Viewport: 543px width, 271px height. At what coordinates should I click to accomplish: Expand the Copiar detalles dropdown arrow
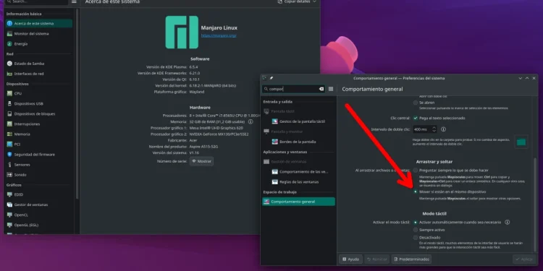tap(314, 1)
